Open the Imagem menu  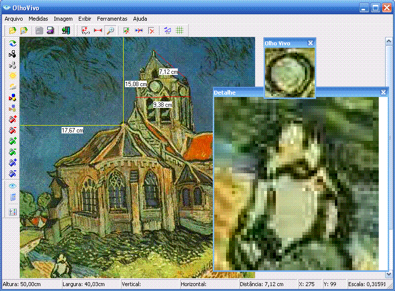pos(63,19)
